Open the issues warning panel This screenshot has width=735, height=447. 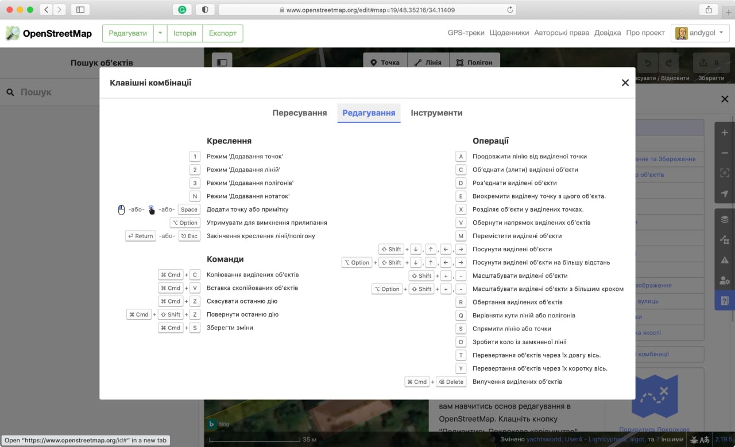[x=725, y=260]
